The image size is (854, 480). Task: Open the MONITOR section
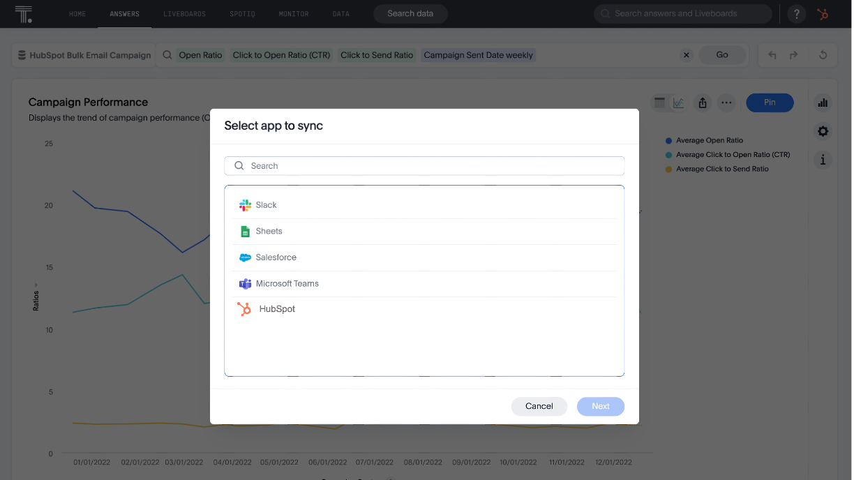click(x=293, y=13)
